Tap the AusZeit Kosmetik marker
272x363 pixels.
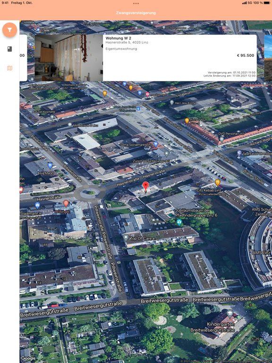coord(52,117)
